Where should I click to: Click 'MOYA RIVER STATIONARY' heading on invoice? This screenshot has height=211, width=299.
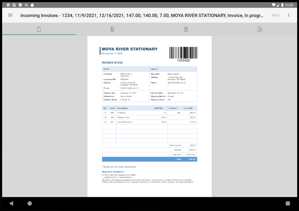(x=129, y=49)
